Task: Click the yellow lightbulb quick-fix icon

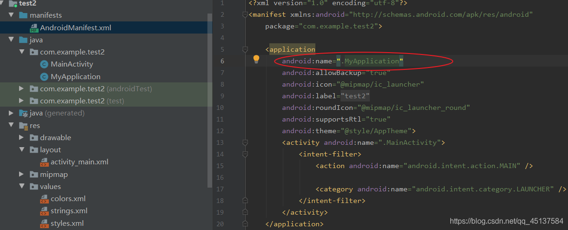Action: tap(256, 59)
